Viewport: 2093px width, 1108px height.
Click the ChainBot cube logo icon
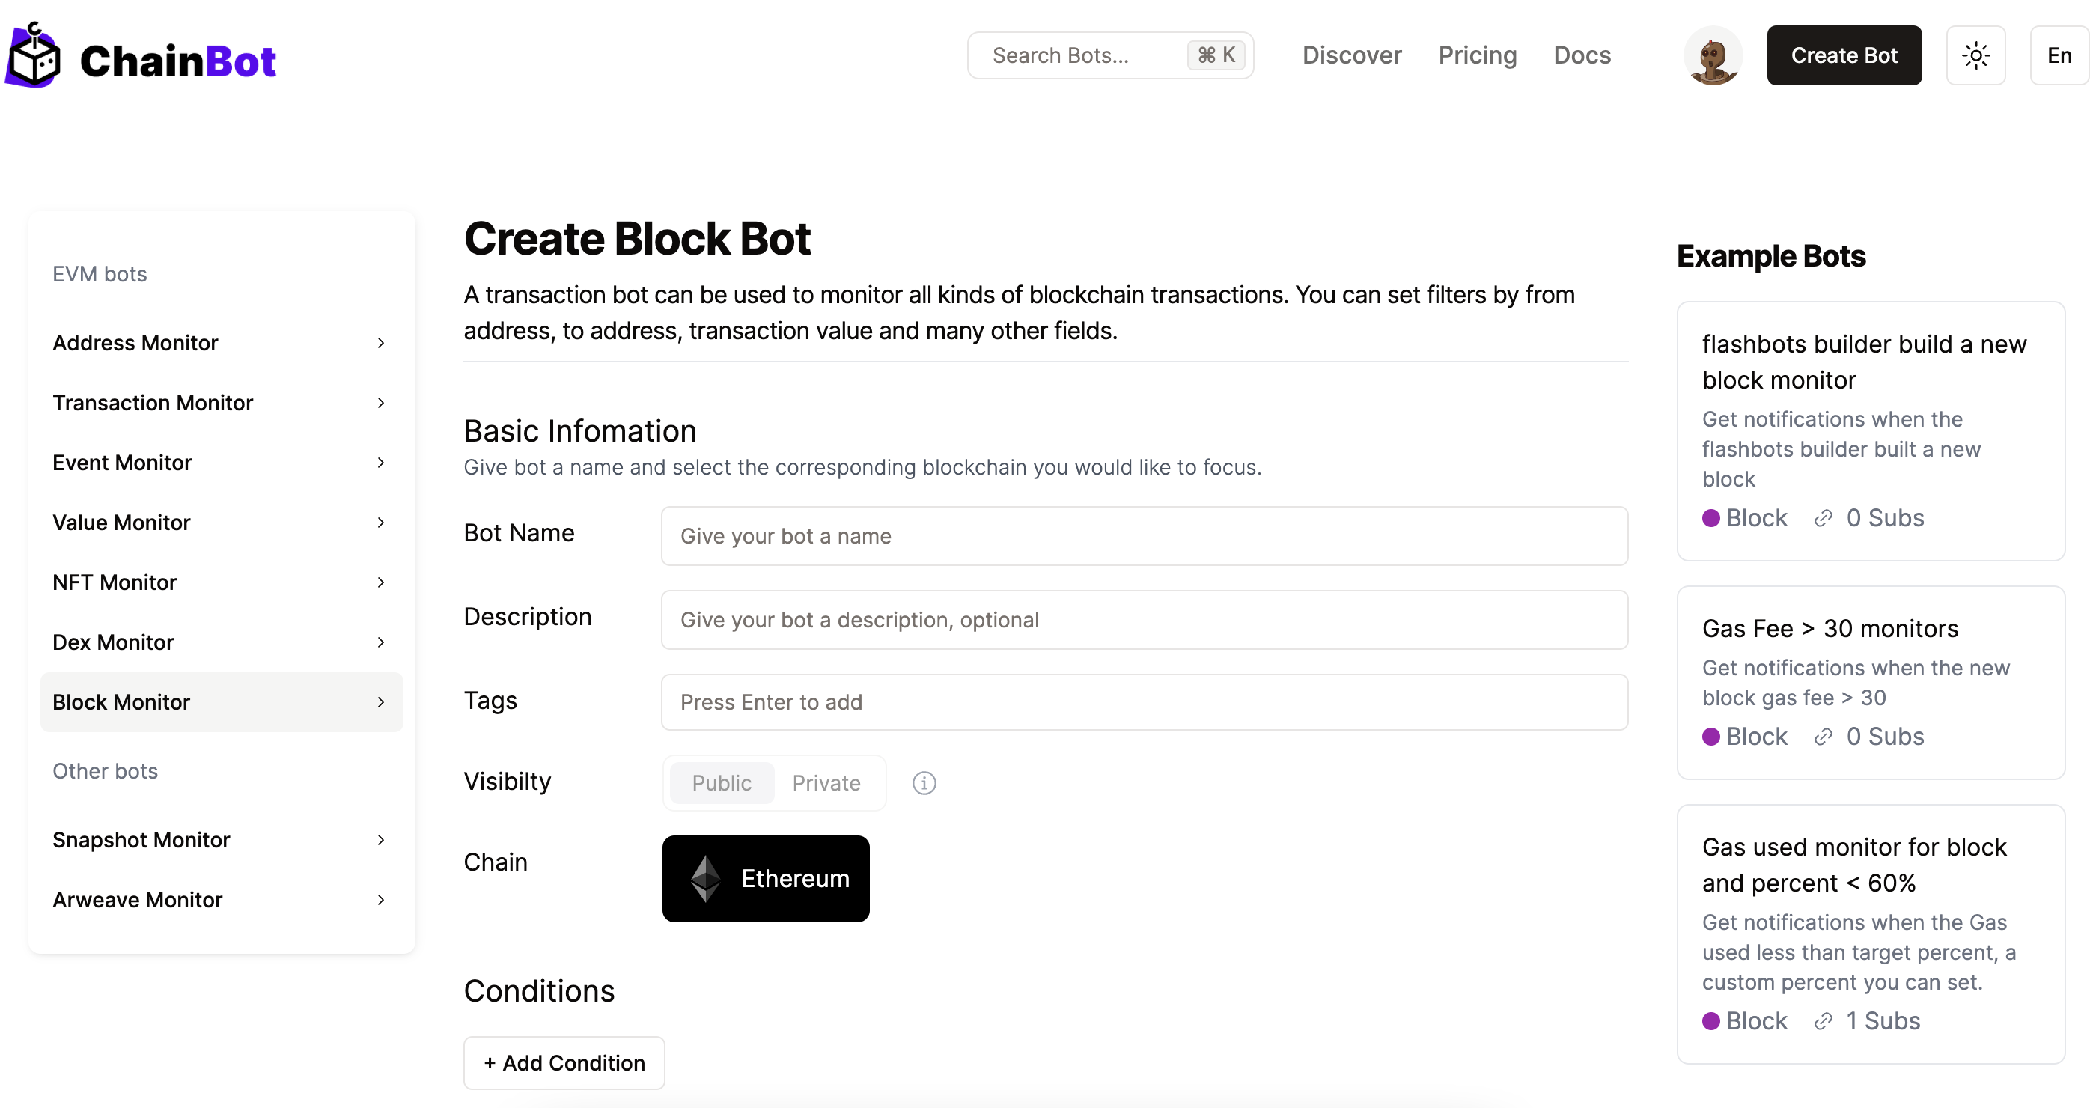click(34, 57)
